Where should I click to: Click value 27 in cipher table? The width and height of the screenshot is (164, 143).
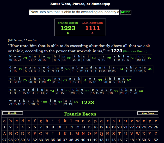pos(4,140)
